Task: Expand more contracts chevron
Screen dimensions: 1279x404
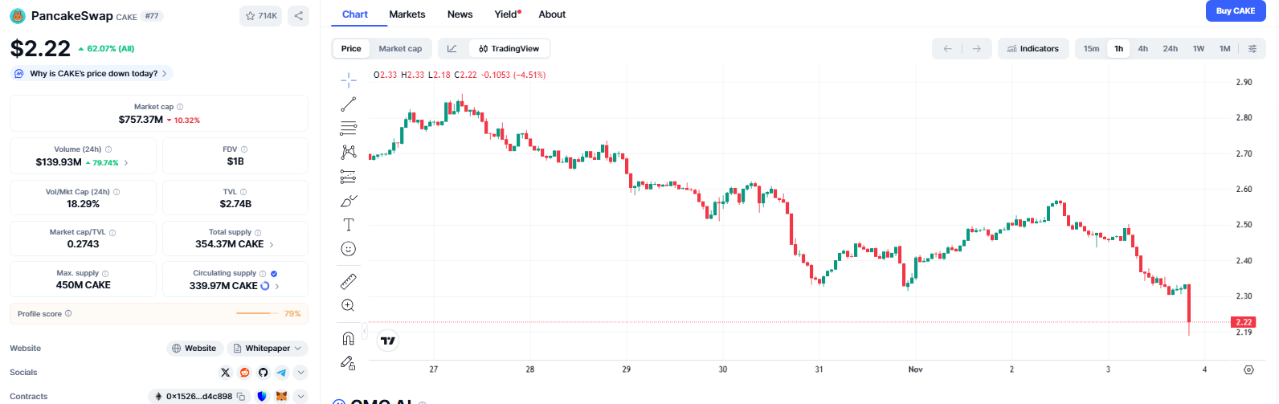Action: [300, 396]
